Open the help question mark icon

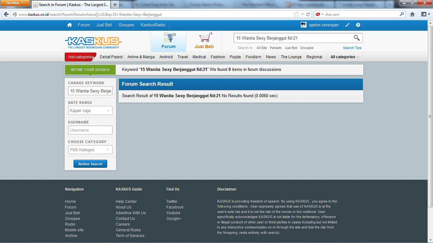coord(358,25)
